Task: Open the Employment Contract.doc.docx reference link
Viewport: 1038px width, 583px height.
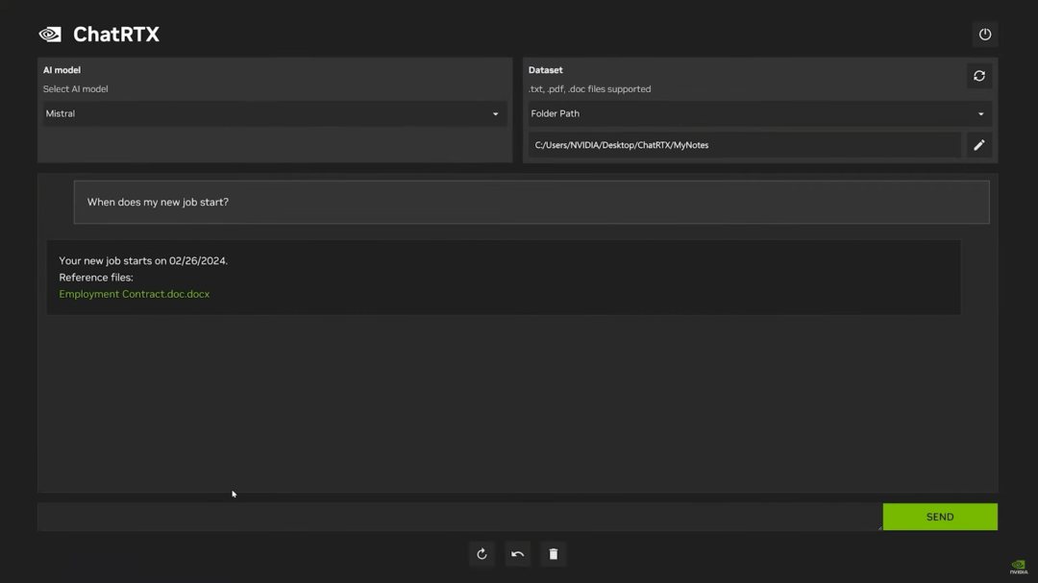Action: 135,294
